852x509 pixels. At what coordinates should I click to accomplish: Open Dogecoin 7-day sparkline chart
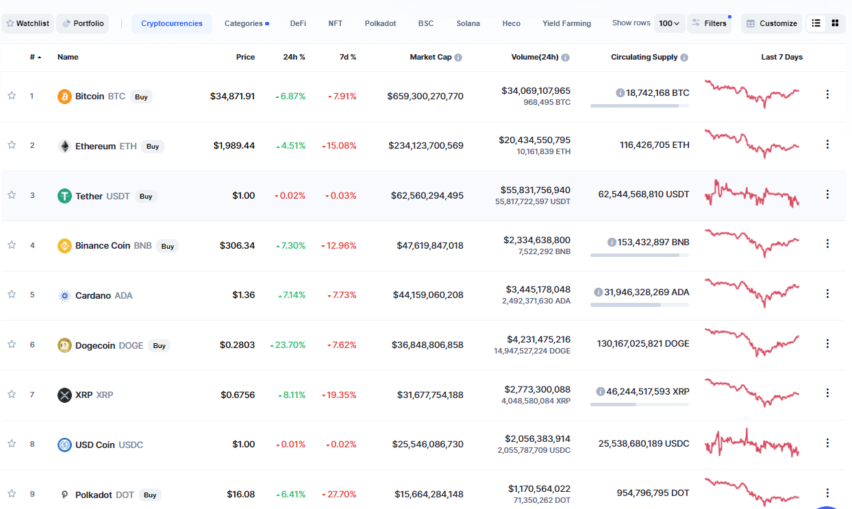click(x=752, y=343)
